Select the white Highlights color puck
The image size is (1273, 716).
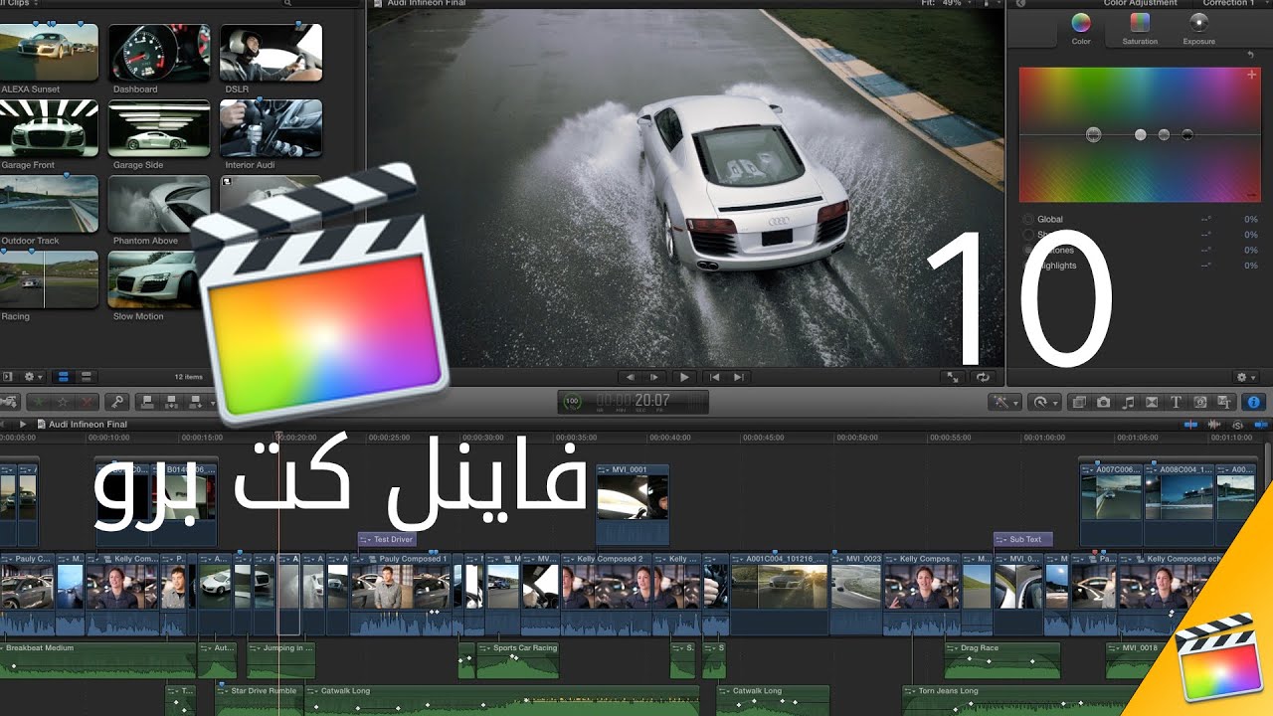[1141, 134]
